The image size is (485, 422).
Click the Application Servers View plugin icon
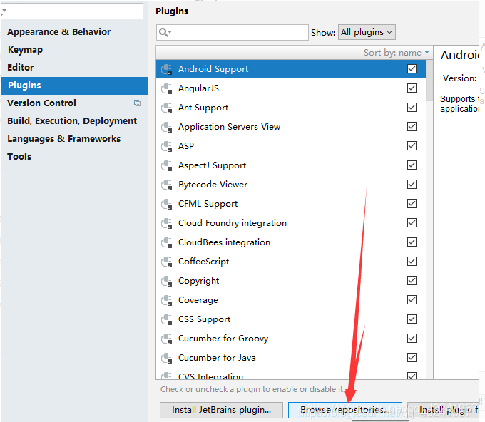(167, 127)
